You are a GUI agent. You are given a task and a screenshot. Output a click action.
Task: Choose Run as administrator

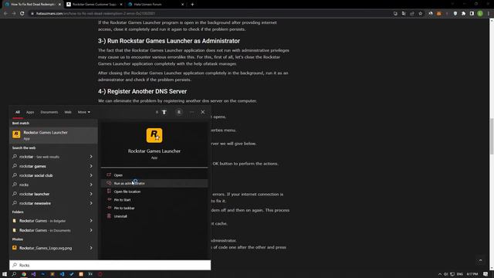(x=154, y=183)
